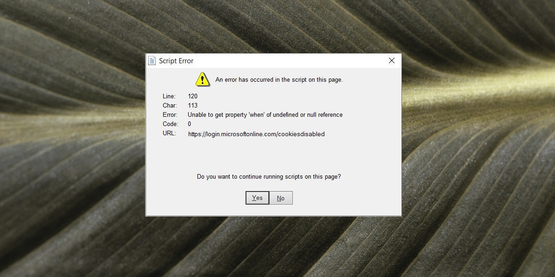Click the 'Char:' label

click(170, 105)
